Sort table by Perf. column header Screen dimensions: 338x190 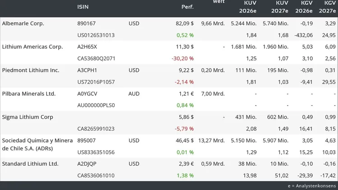point(187,7)
